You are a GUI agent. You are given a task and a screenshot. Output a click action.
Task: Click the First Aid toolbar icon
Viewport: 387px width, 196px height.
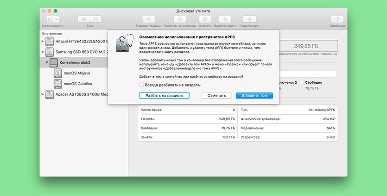pyautogui.click(x=149, y=19)
